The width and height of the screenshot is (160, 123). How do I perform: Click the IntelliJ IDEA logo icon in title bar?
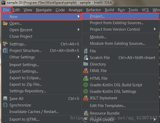[x=3, y=2]
